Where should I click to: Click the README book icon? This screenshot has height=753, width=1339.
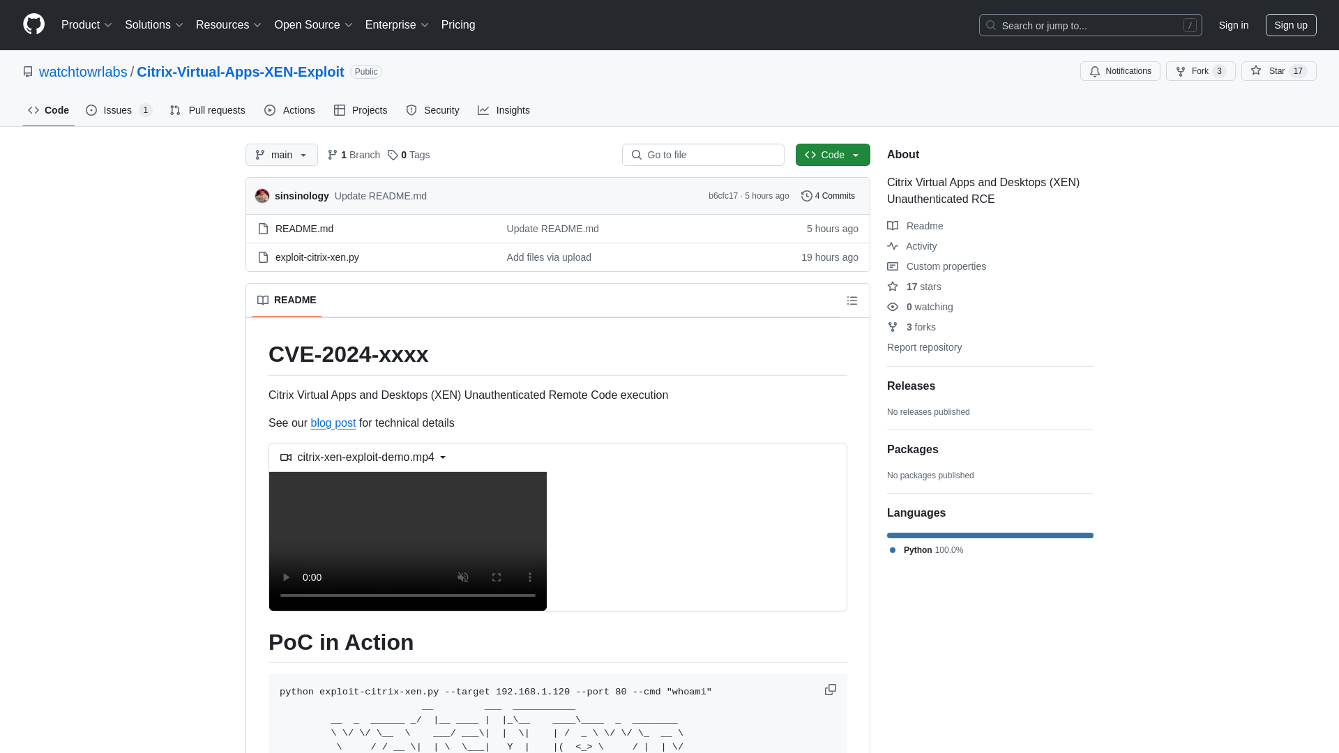click(x=262, y=300)
